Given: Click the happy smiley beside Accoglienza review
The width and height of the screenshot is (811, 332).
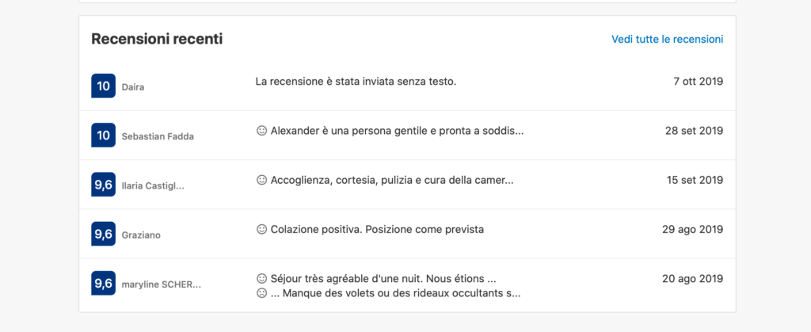Looking at the screenshot, I should click(261, 180).
